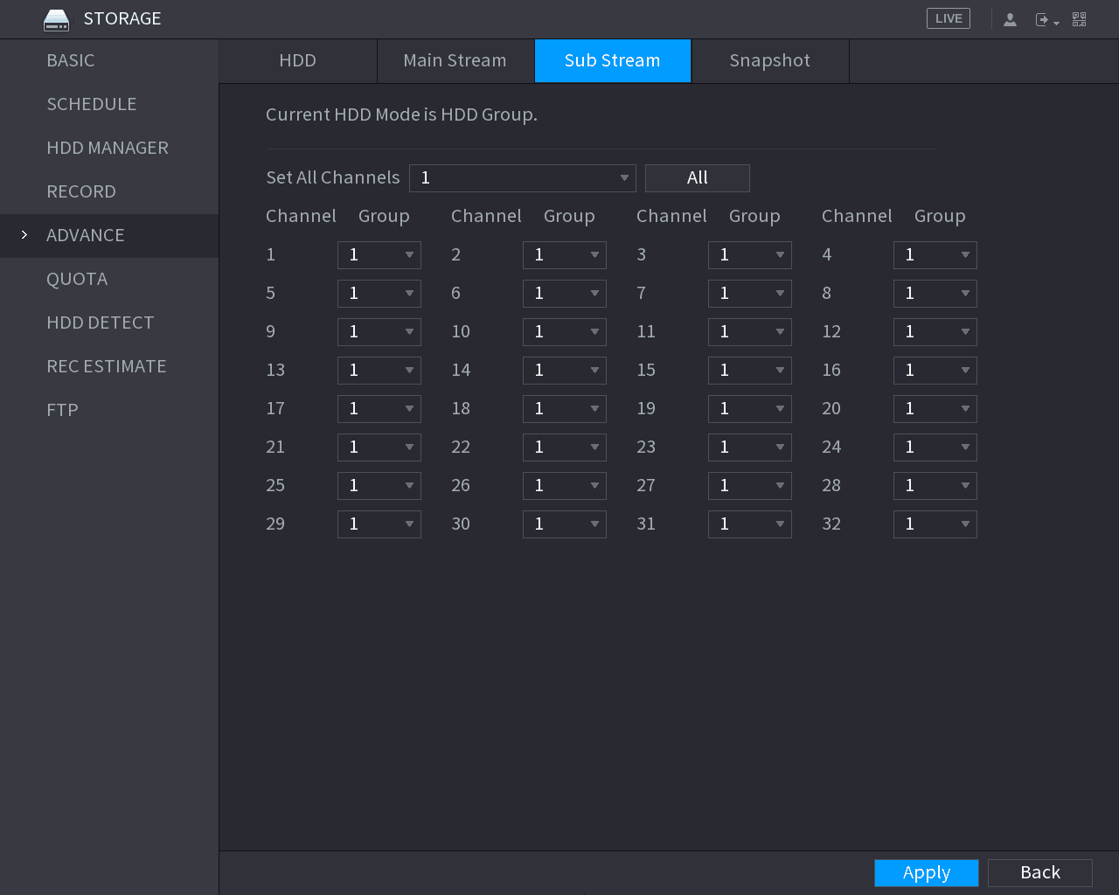Open group dropdown for channel 16
Screen dimensions: 1119x895
935,371
